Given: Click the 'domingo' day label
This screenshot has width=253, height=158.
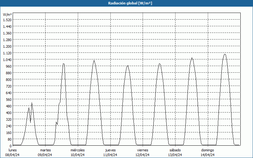Looking at the screenshot, I should pyautogui.click(x=207, y=150).
